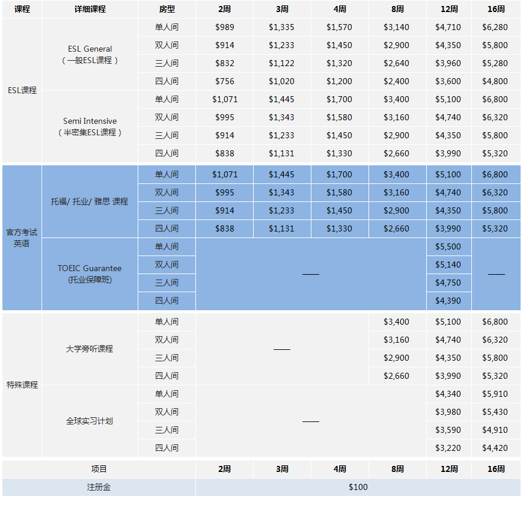Viewport: 523px width, 505px height.
Task: Select the ESL General course cell
Action: point(90,54)
